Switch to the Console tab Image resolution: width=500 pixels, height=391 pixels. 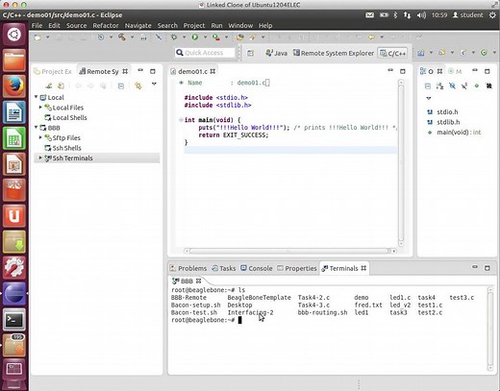257,268
